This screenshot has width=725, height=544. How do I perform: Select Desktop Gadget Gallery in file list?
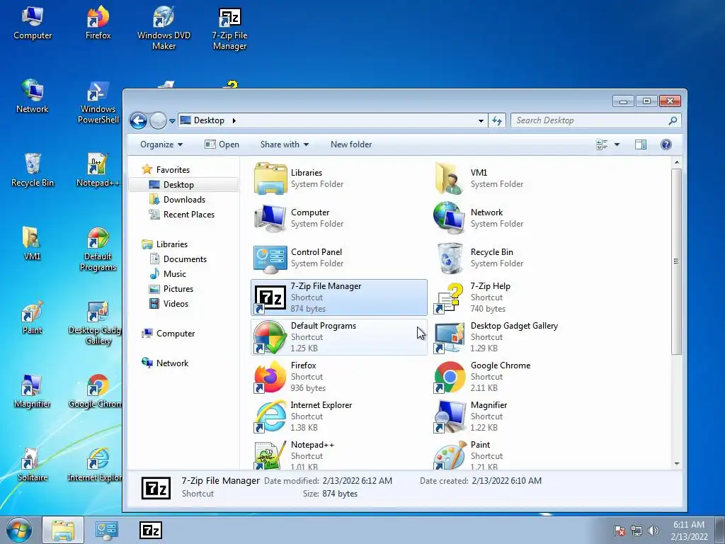click(x=520, y=336)
